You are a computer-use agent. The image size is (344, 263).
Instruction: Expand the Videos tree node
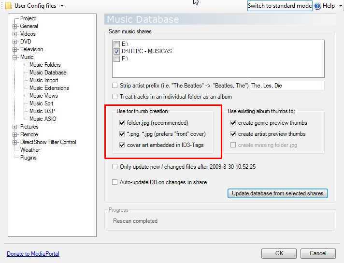pos(15,34)
